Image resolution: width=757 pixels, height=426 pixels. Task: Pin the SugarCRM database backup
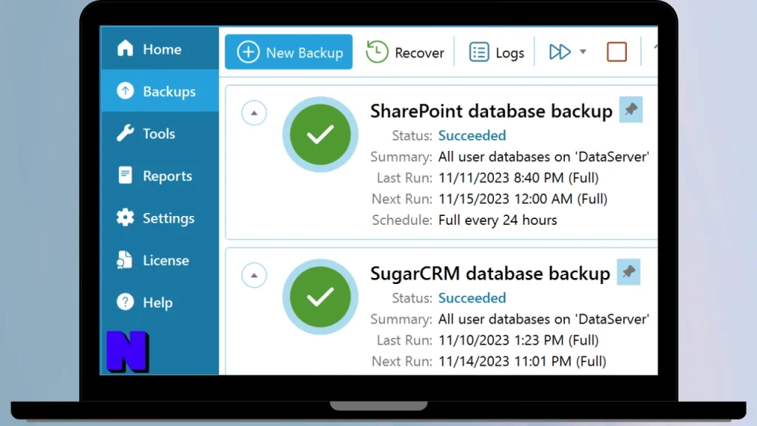coord(628,272)
